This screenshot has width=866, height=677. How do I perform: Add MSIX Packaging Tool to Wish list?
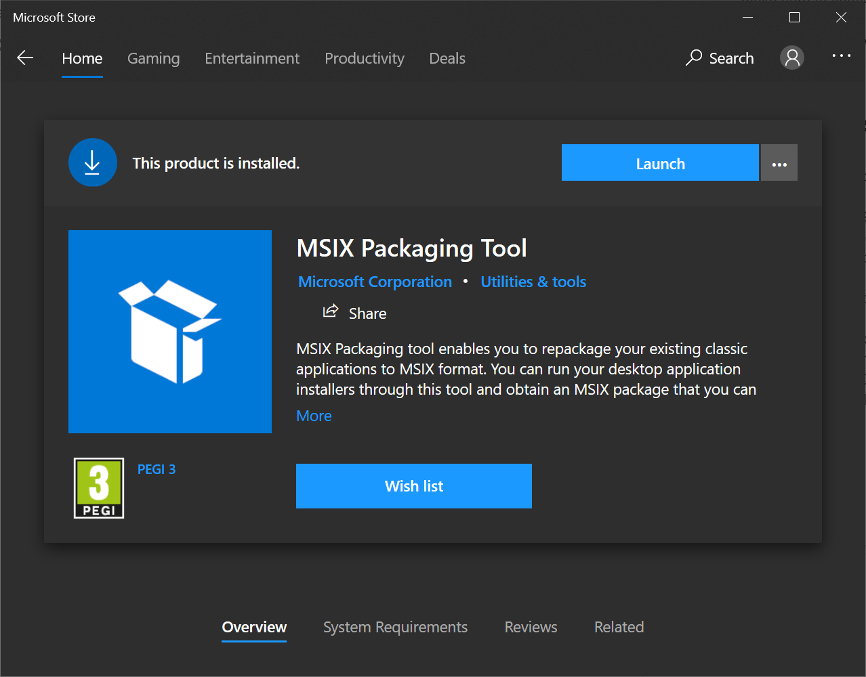point(413,486)
